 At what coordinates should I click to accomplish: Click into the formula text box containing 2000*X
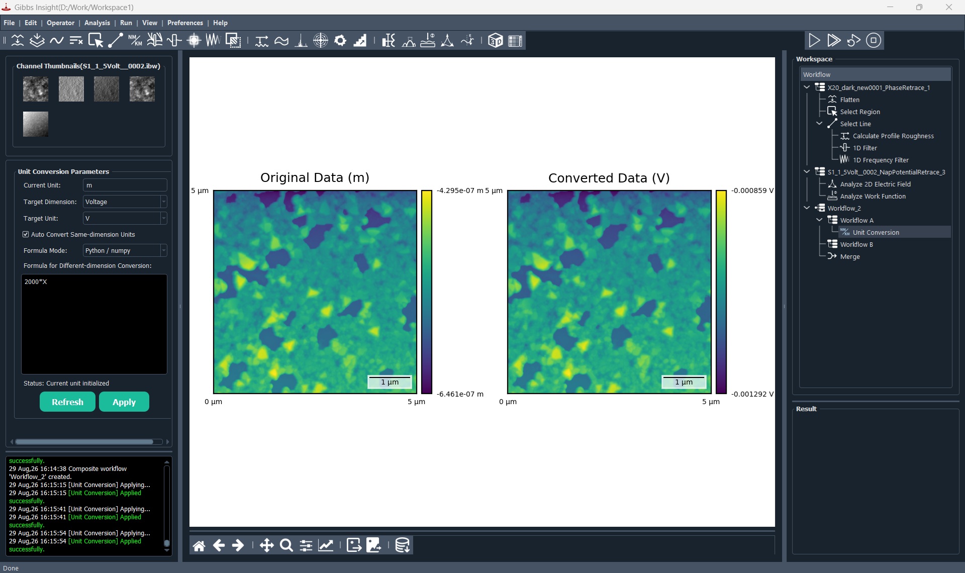94,324
